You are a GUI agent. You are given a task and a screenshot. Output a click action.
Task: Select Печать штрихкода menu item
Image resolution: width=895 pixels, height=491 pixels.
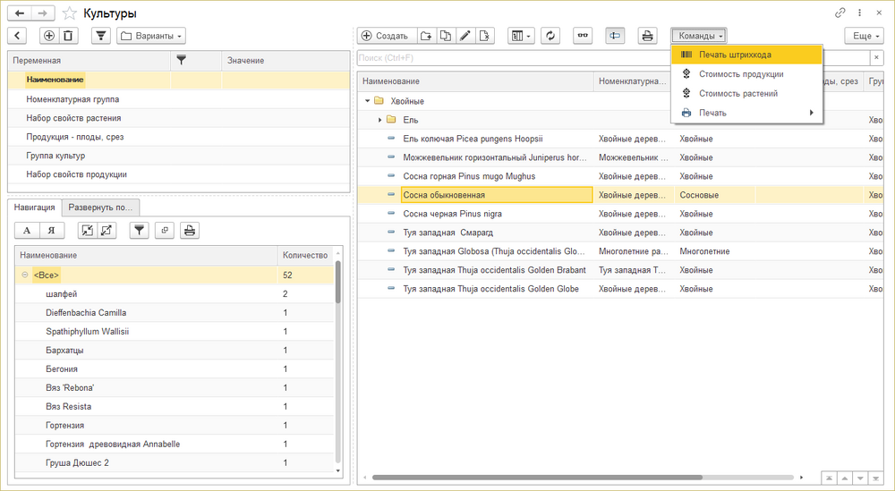click(x=735, y=55)
